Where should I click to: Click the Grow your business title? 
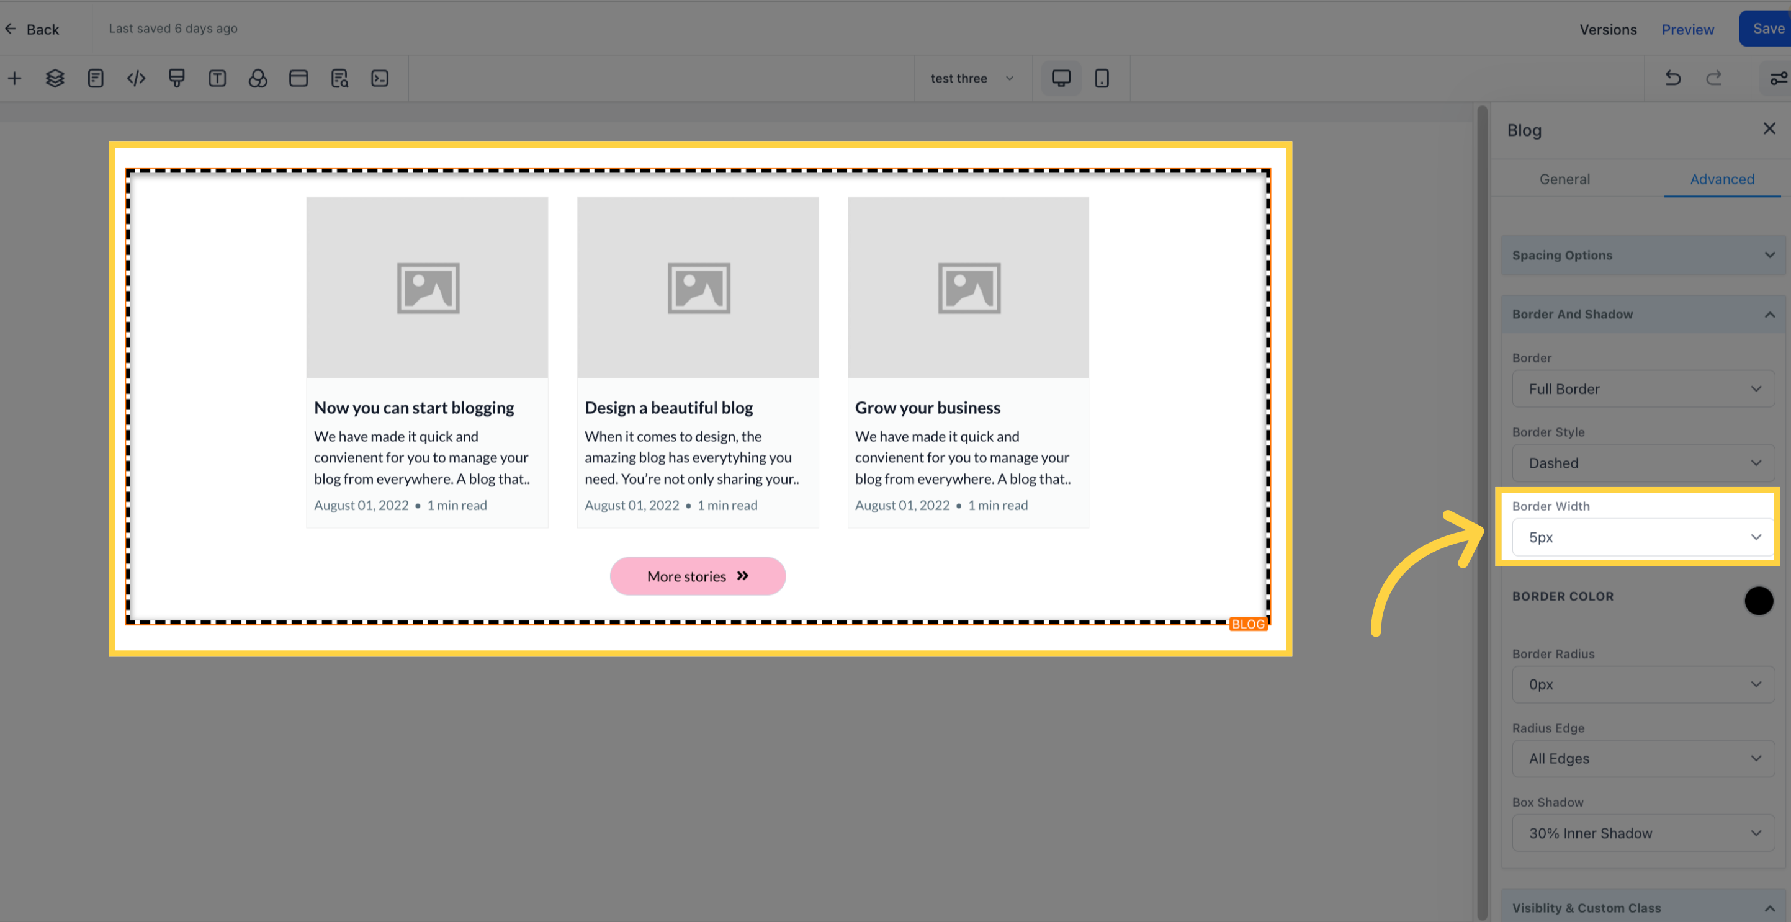click(x=928, y=408)
